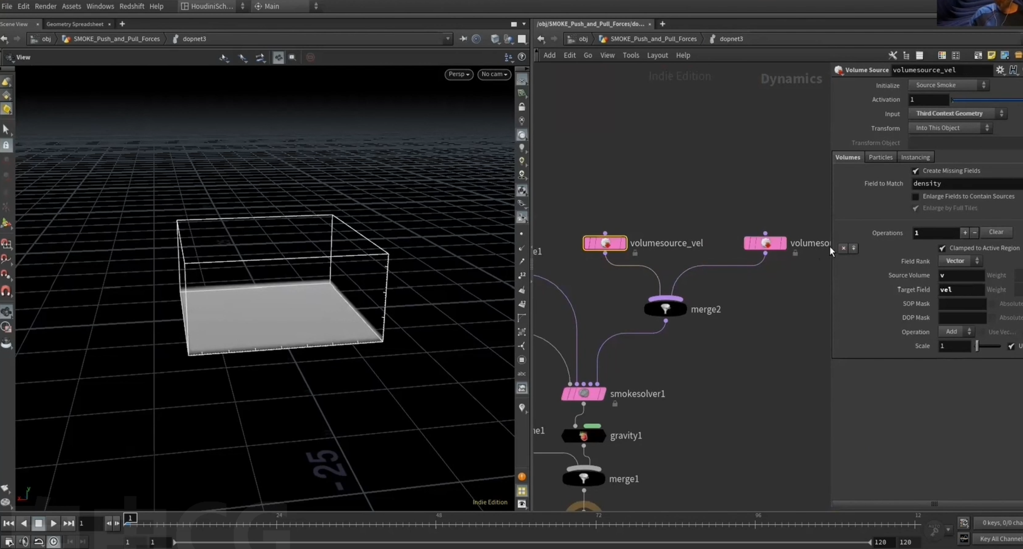Open the Layout menu in network editor
This screenshot has height=549, width=1023.
(x=657, y=55)
